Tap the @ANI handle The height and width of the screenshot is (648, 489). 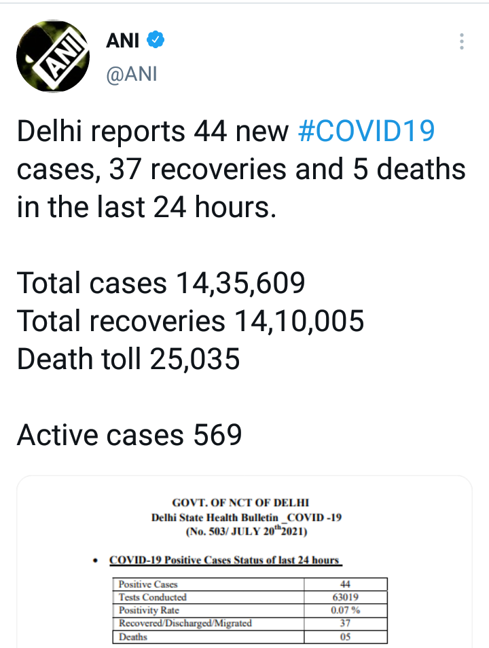tap(132, 73)
